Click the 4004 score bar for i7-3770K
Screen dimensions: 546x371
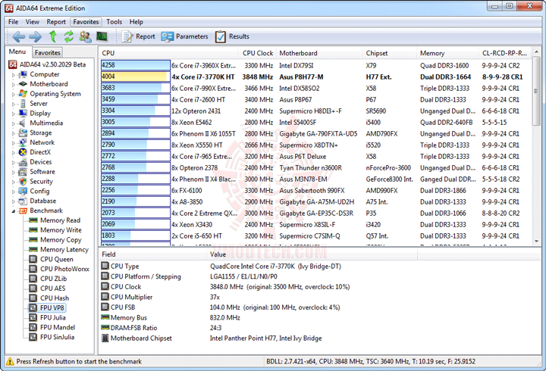[x=136, y=76]
